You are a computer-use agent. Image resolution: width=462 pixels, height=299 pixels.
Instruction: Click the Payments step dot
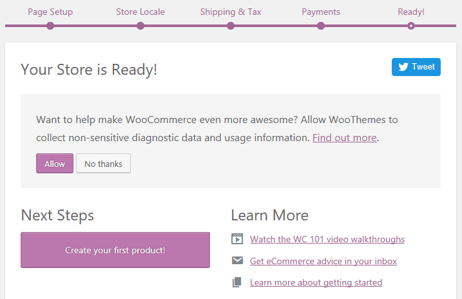321,26
